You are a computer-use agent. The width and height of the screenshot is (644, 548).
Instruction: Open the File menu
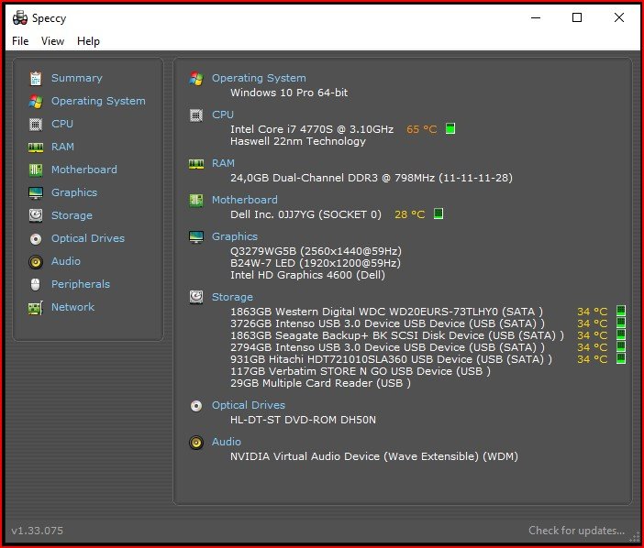point(20,41)
